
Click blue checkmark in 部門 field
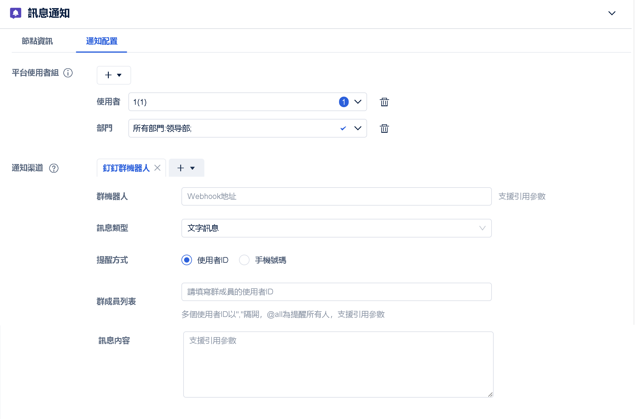coord(343,129)
